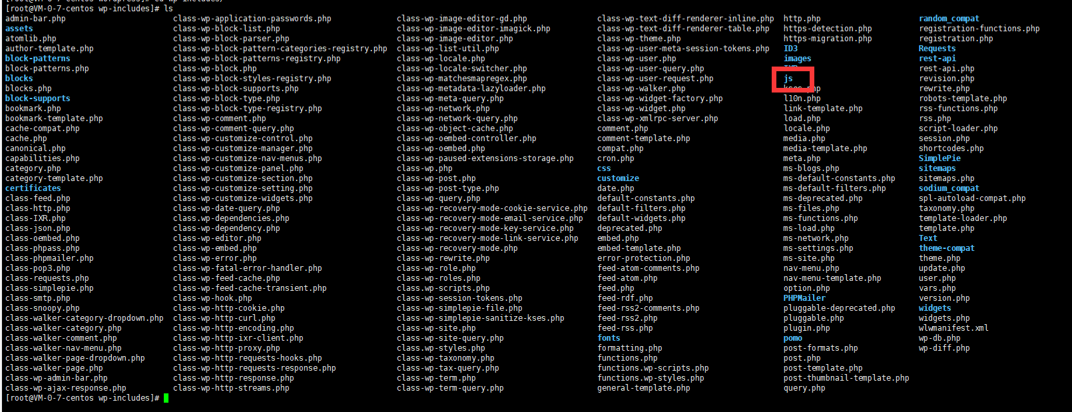1072x412 pixels.
Task: Click the customize directory name
Action: [x=618, y=178]
